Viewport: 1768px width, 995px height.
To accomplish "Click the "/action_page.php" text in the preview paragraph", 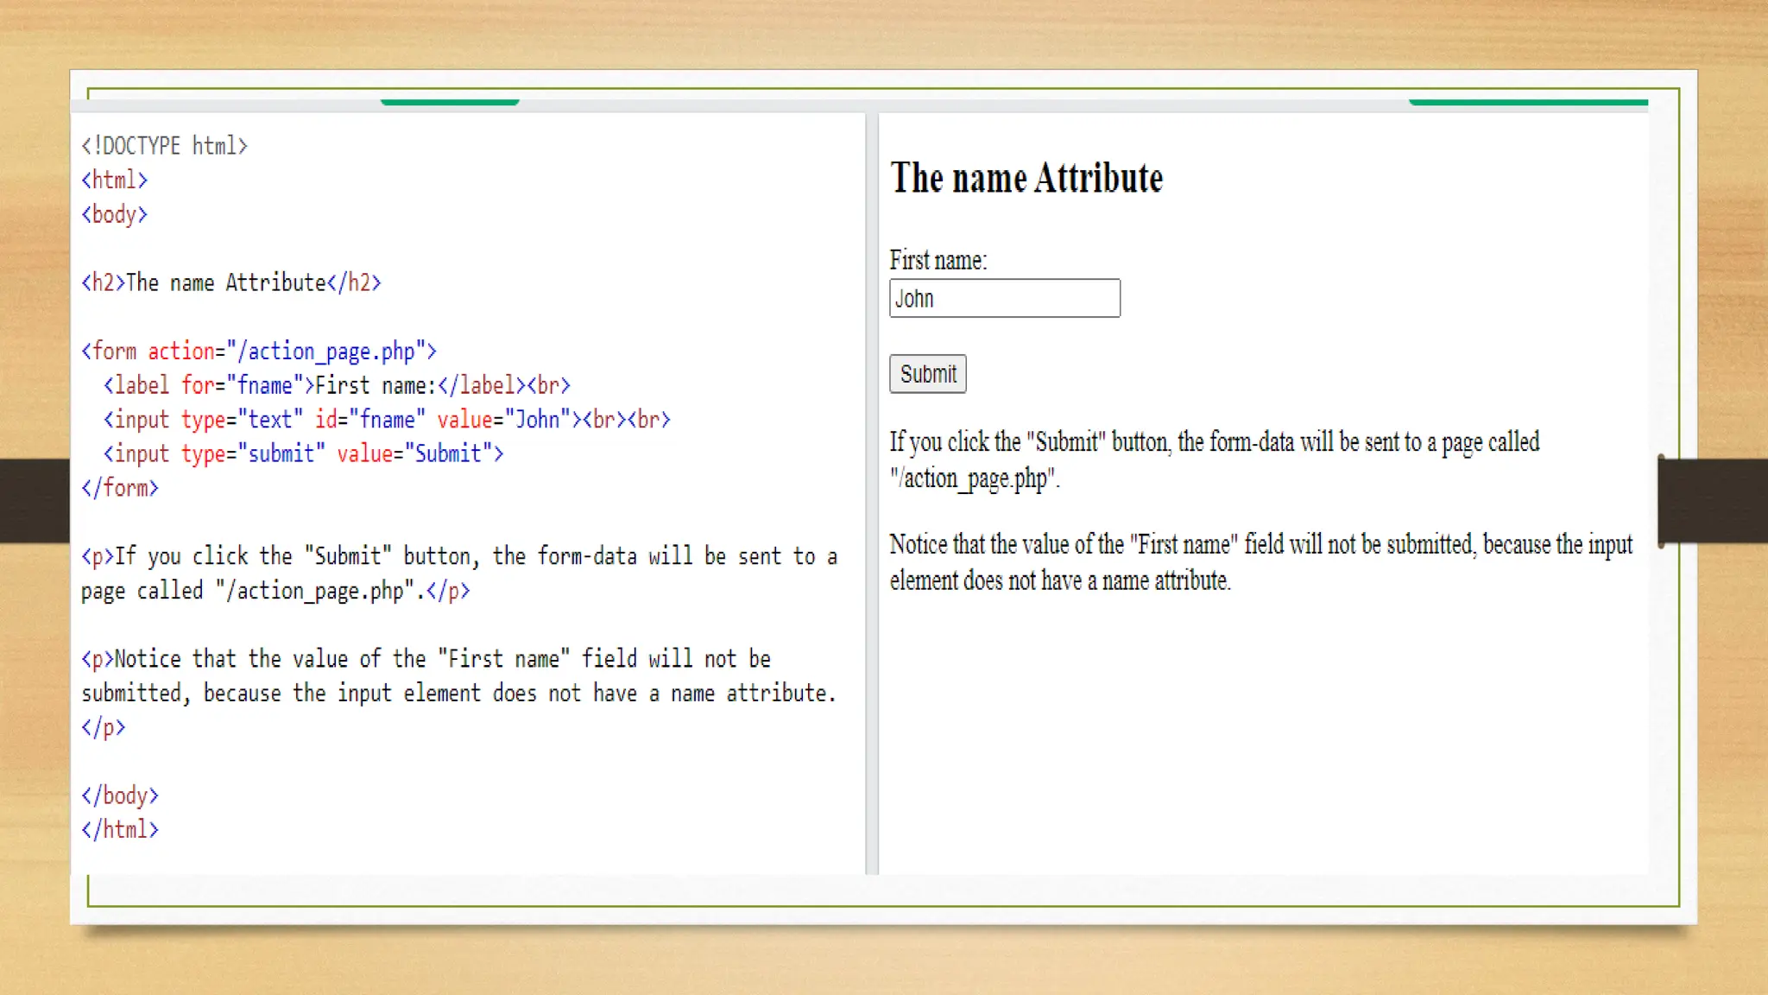I will click(974, 478).
